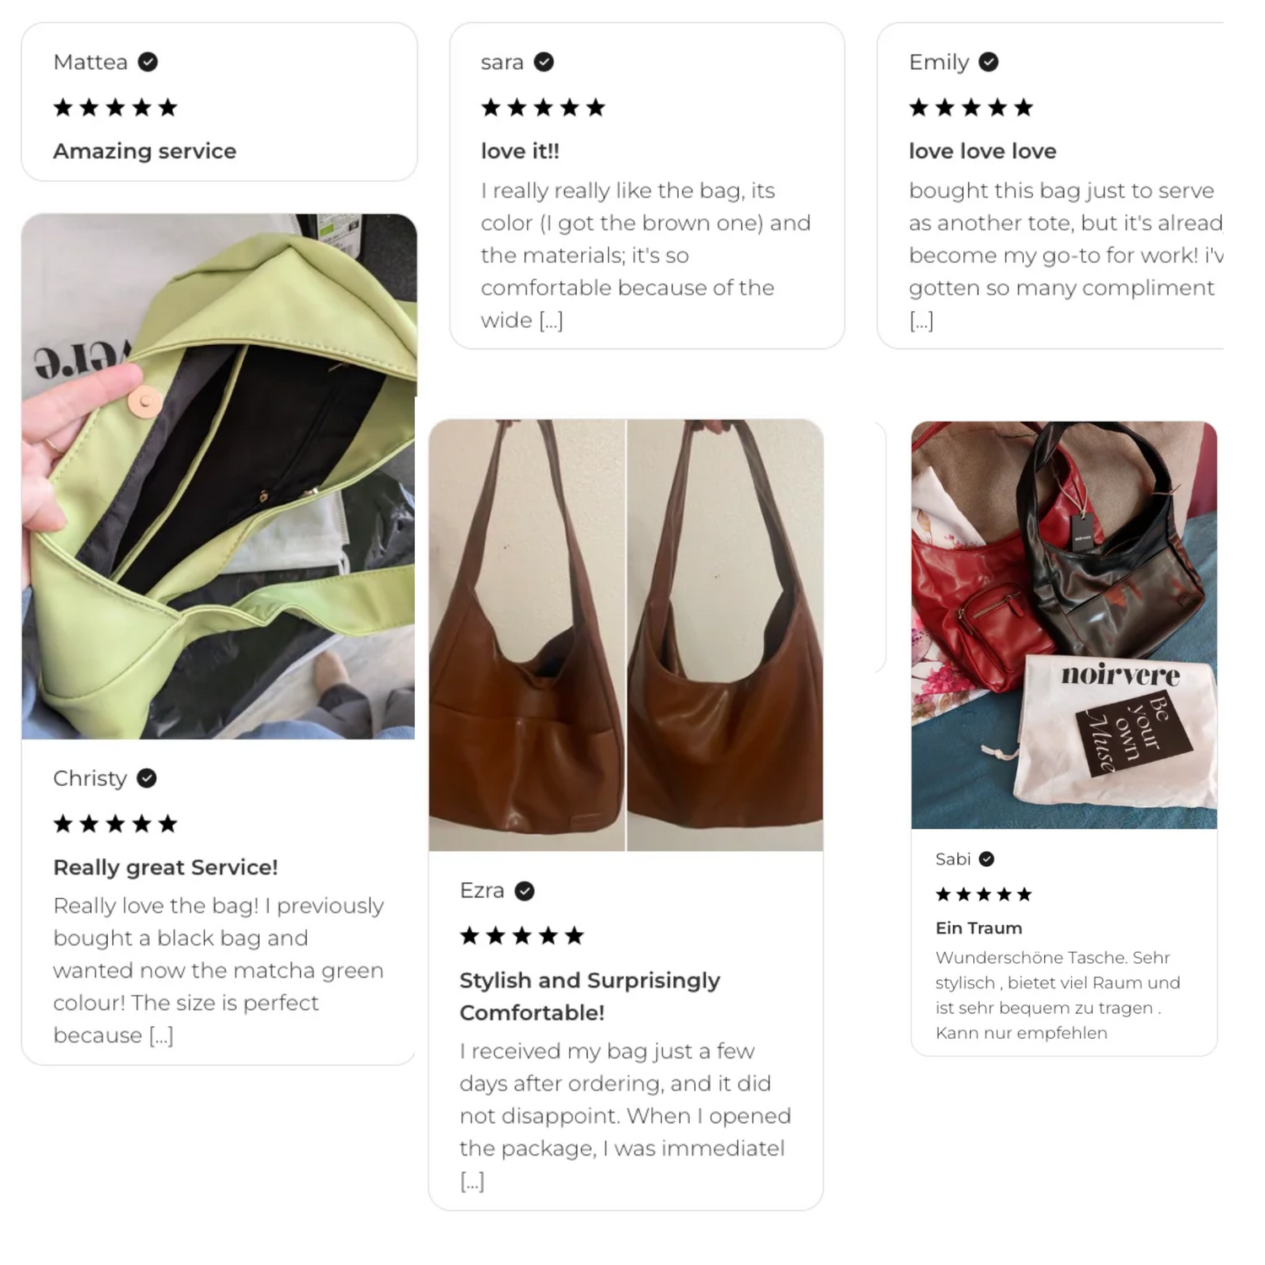Click verified badge next to Mattea

(x=148, y=62)
